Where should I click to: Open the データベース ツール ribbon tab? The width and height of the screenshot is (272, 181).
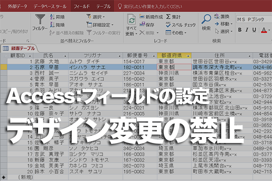[50, 6]
